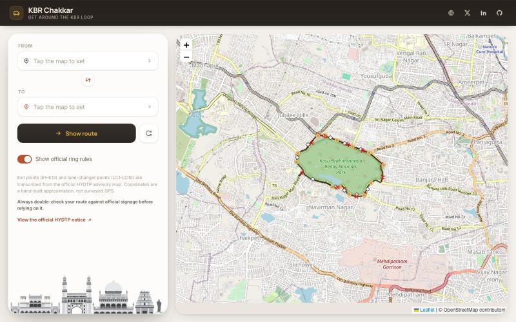Viewport: 516px width, 322px height.
Task: Click the KBR Chakkar title text
Action: 50,10
